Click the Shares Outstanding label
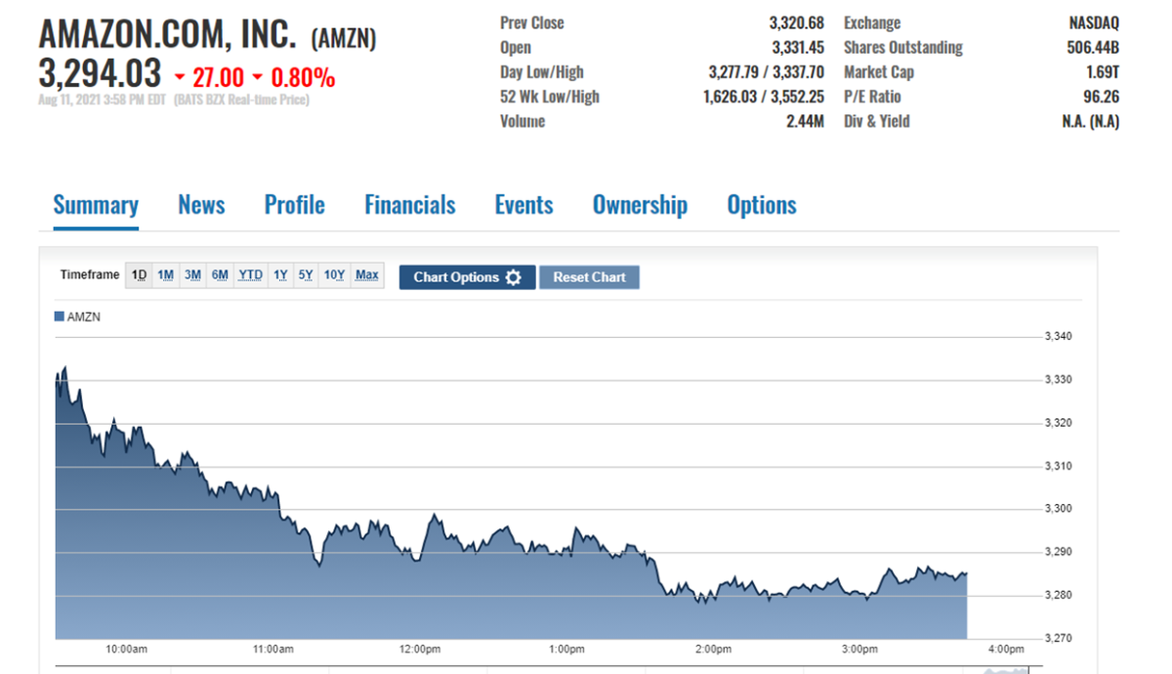1172x674 pixels. pyautogui.click(x=903, y=47)
